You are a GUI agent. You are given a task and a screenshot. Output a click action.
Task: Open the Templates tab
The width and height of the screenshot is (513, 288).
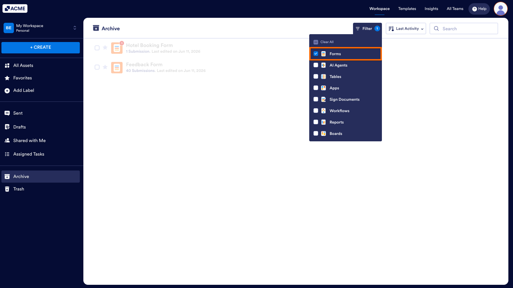click(407, 9)
